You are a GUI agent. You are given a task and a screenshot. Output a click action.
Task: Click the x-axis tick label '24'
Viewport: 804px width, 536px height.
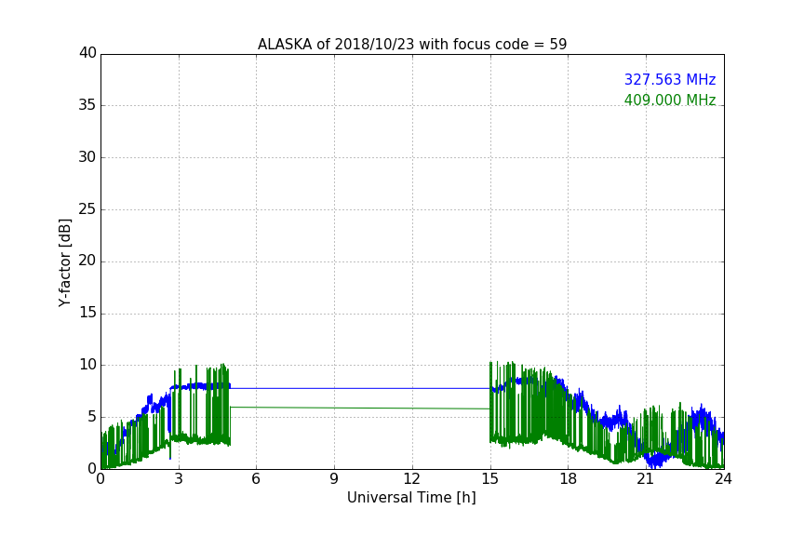pos(723,479)
